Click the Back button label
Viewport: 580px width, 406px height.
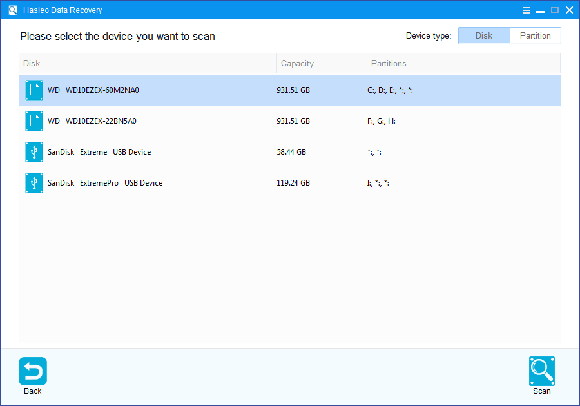(33, 391)
